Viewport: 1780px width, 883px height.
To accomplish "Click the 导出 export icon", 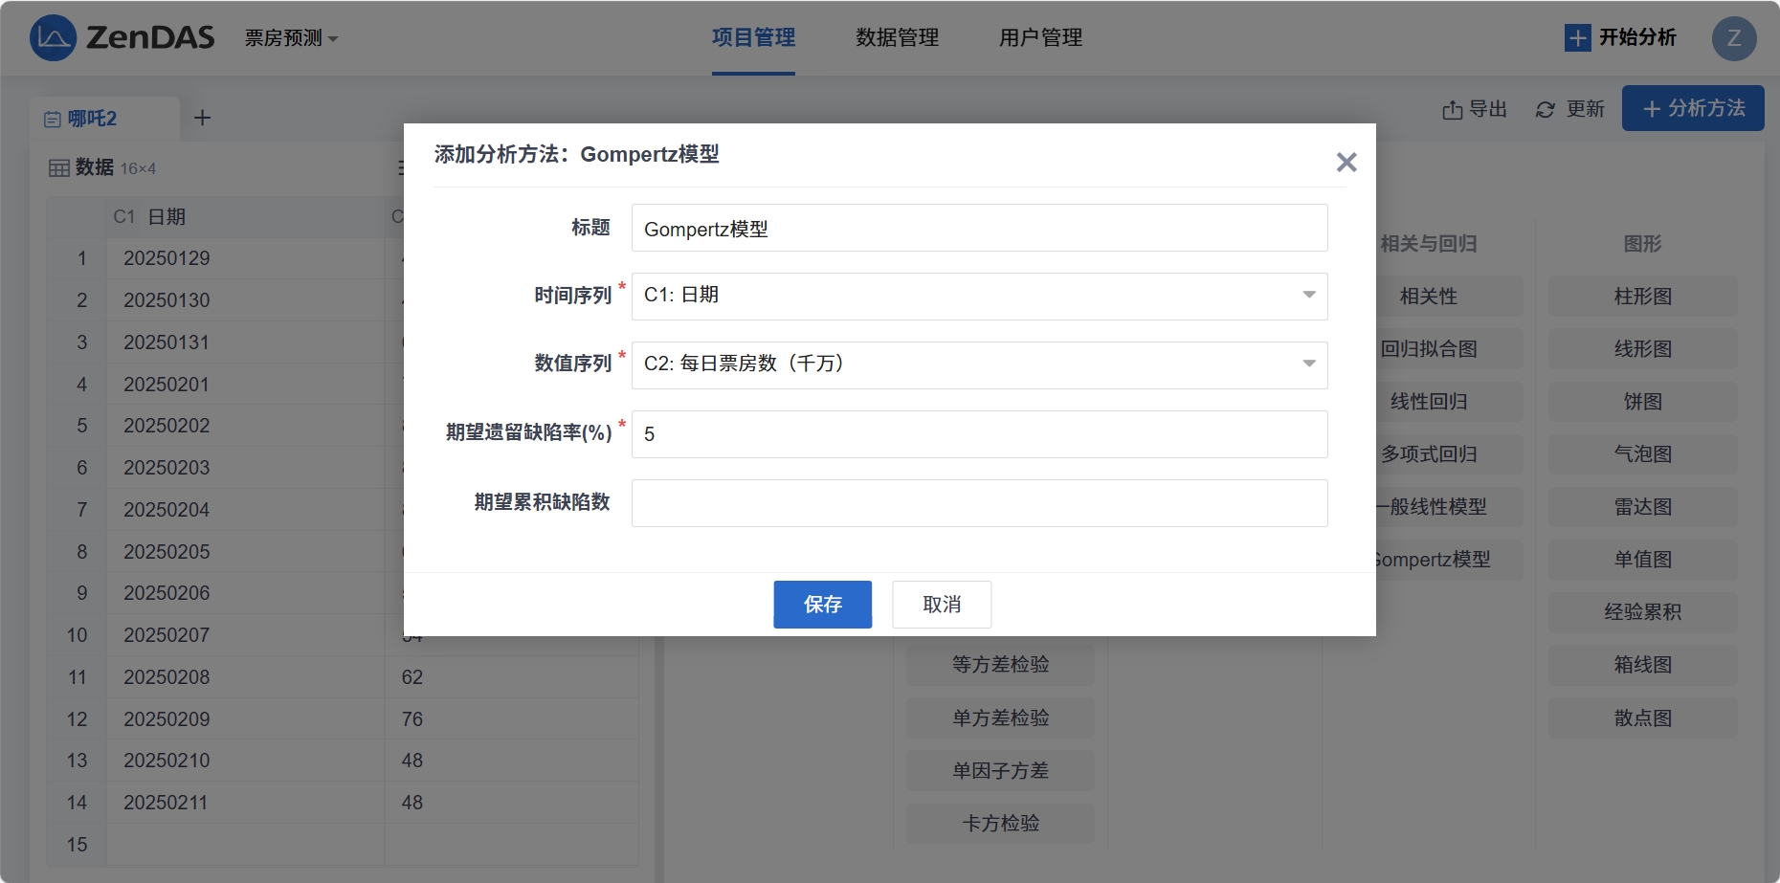I will click(1452, 110).
